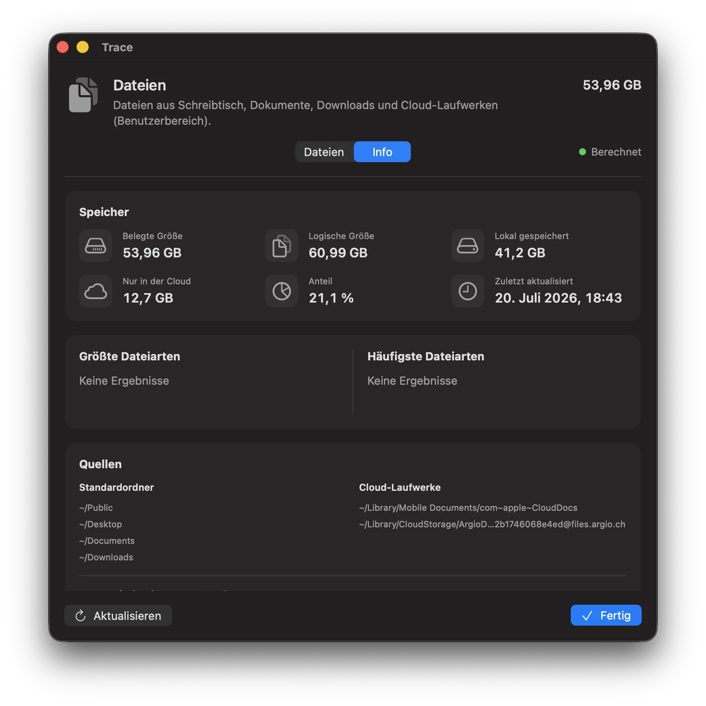Click the Berechnet status label
The width and height of the screenshot is (706, 706).
point(616,152)
